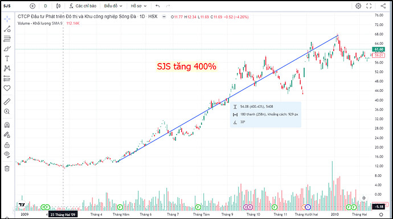Choose the Fibonacci retracement tool

(x=7, y=39)
